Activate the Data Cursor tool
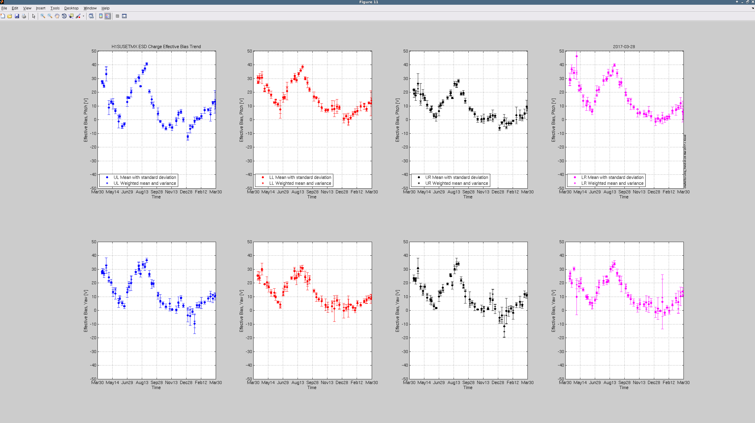 coord(71,16)
